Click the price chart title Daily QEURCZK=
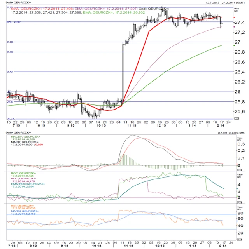Image resolution: width=249 pixels, height=249 pixels. (x=18, y=3)
